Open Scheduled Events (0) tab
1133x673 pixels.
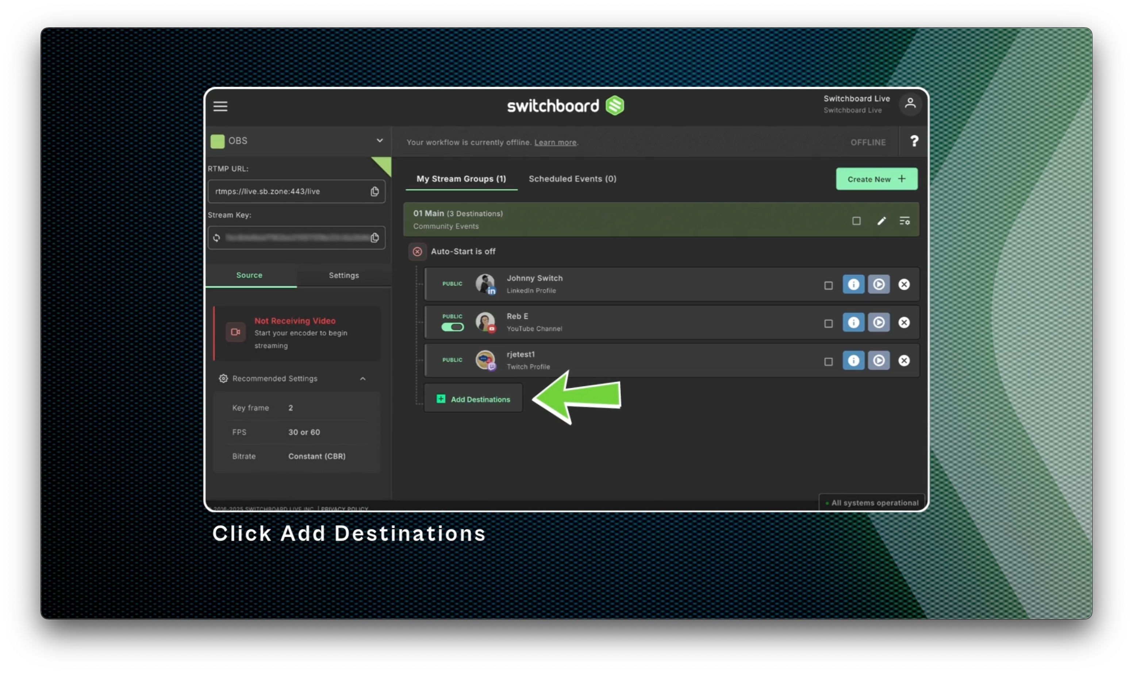pyautogui.click(x=572, y=179)
